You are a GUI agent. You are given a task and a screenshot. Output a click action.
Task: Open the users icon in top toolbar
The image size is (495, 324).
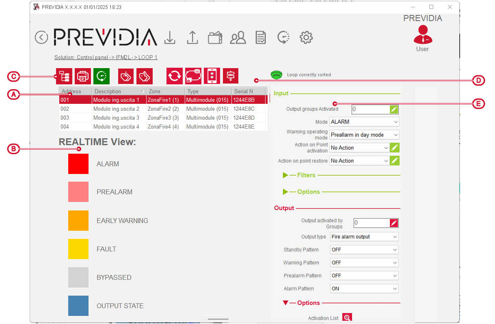pyautogui.click(x=238, y=38)
